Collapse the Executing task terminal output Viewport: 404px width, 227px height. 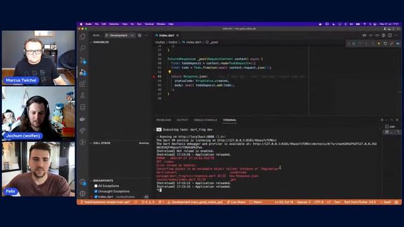pos(154,130)
